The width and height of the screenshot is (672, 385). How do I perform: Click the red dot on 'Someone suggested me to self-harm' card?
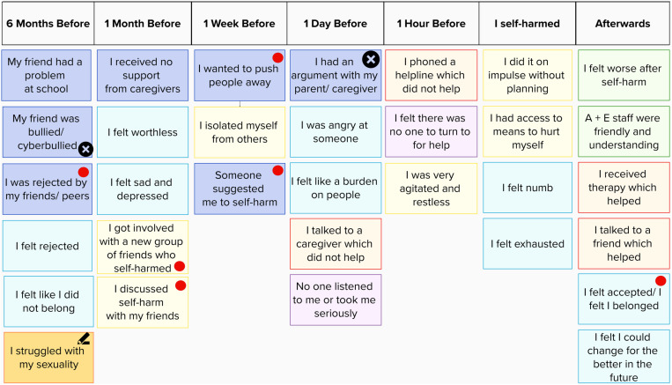point(277,171)
